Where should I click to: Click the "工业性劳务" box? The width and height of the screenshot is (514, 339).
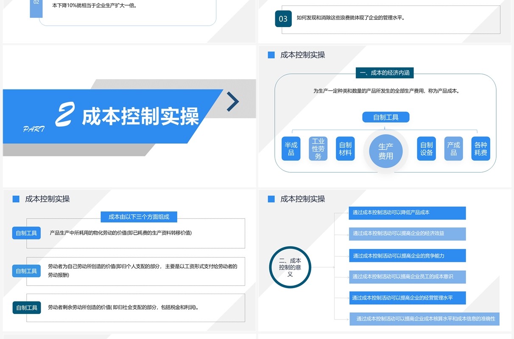click(x=318, y=149)
